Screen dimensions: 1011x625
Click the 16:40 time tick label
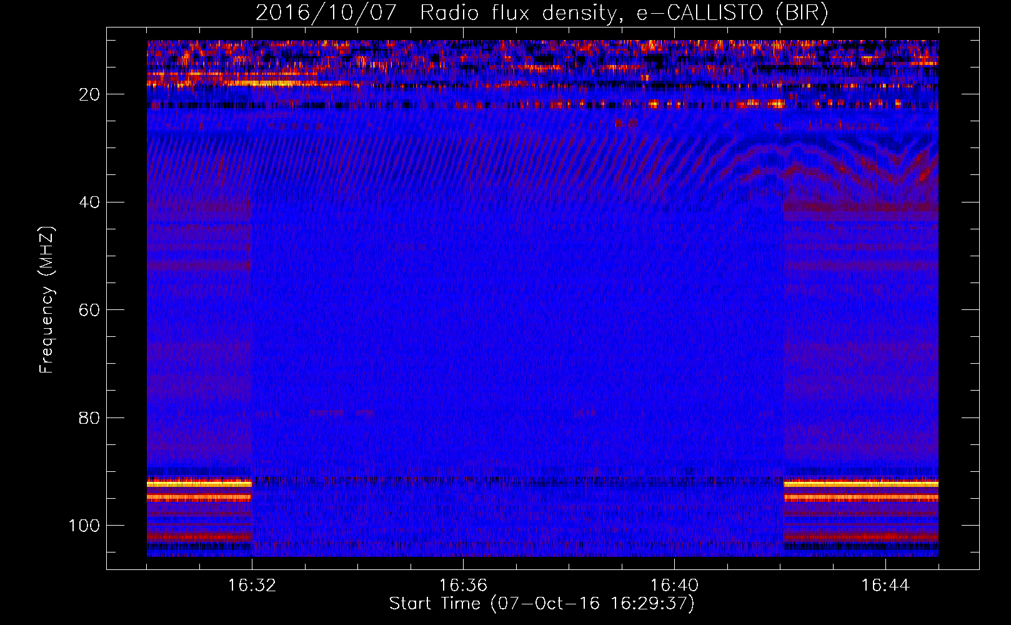click(x=674, y=586)
